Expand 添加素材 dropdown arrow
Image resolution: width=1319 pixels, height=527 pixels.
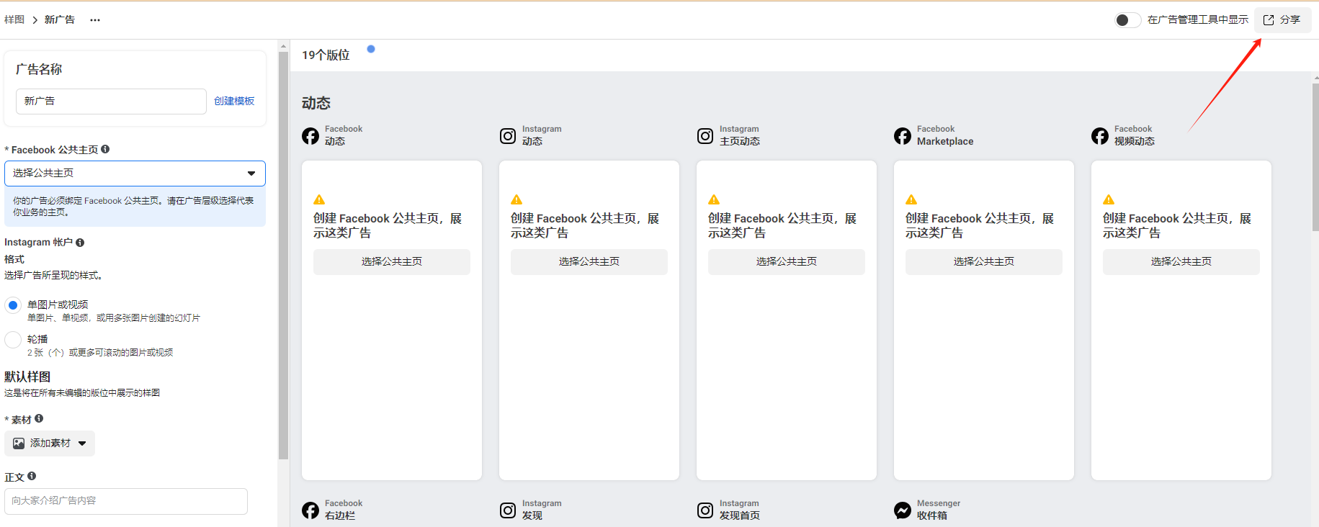coord(82,443)
